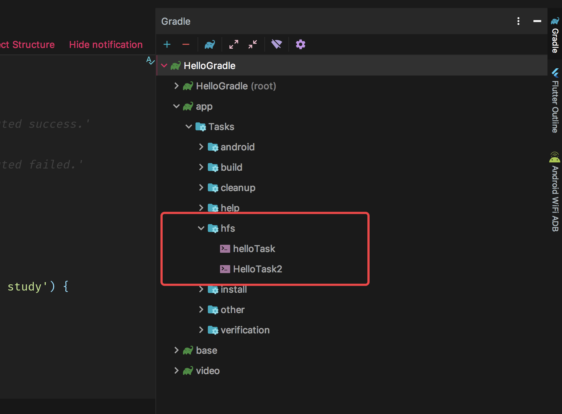Screen dimensions: 562x414
Task: Click the Tasks folder gear icon
Action: (x=201, y=127)
